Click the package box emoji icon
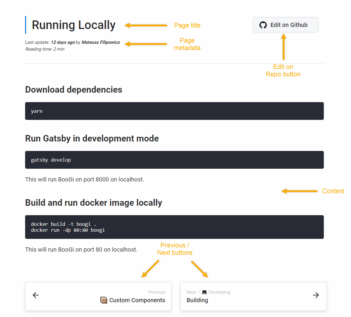The width and height of the screenshot is (351, 317). click(x=104, y=300)
